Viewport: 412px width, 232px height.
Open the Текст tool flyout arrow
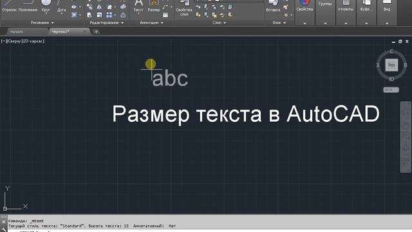[x=138, y=14]
